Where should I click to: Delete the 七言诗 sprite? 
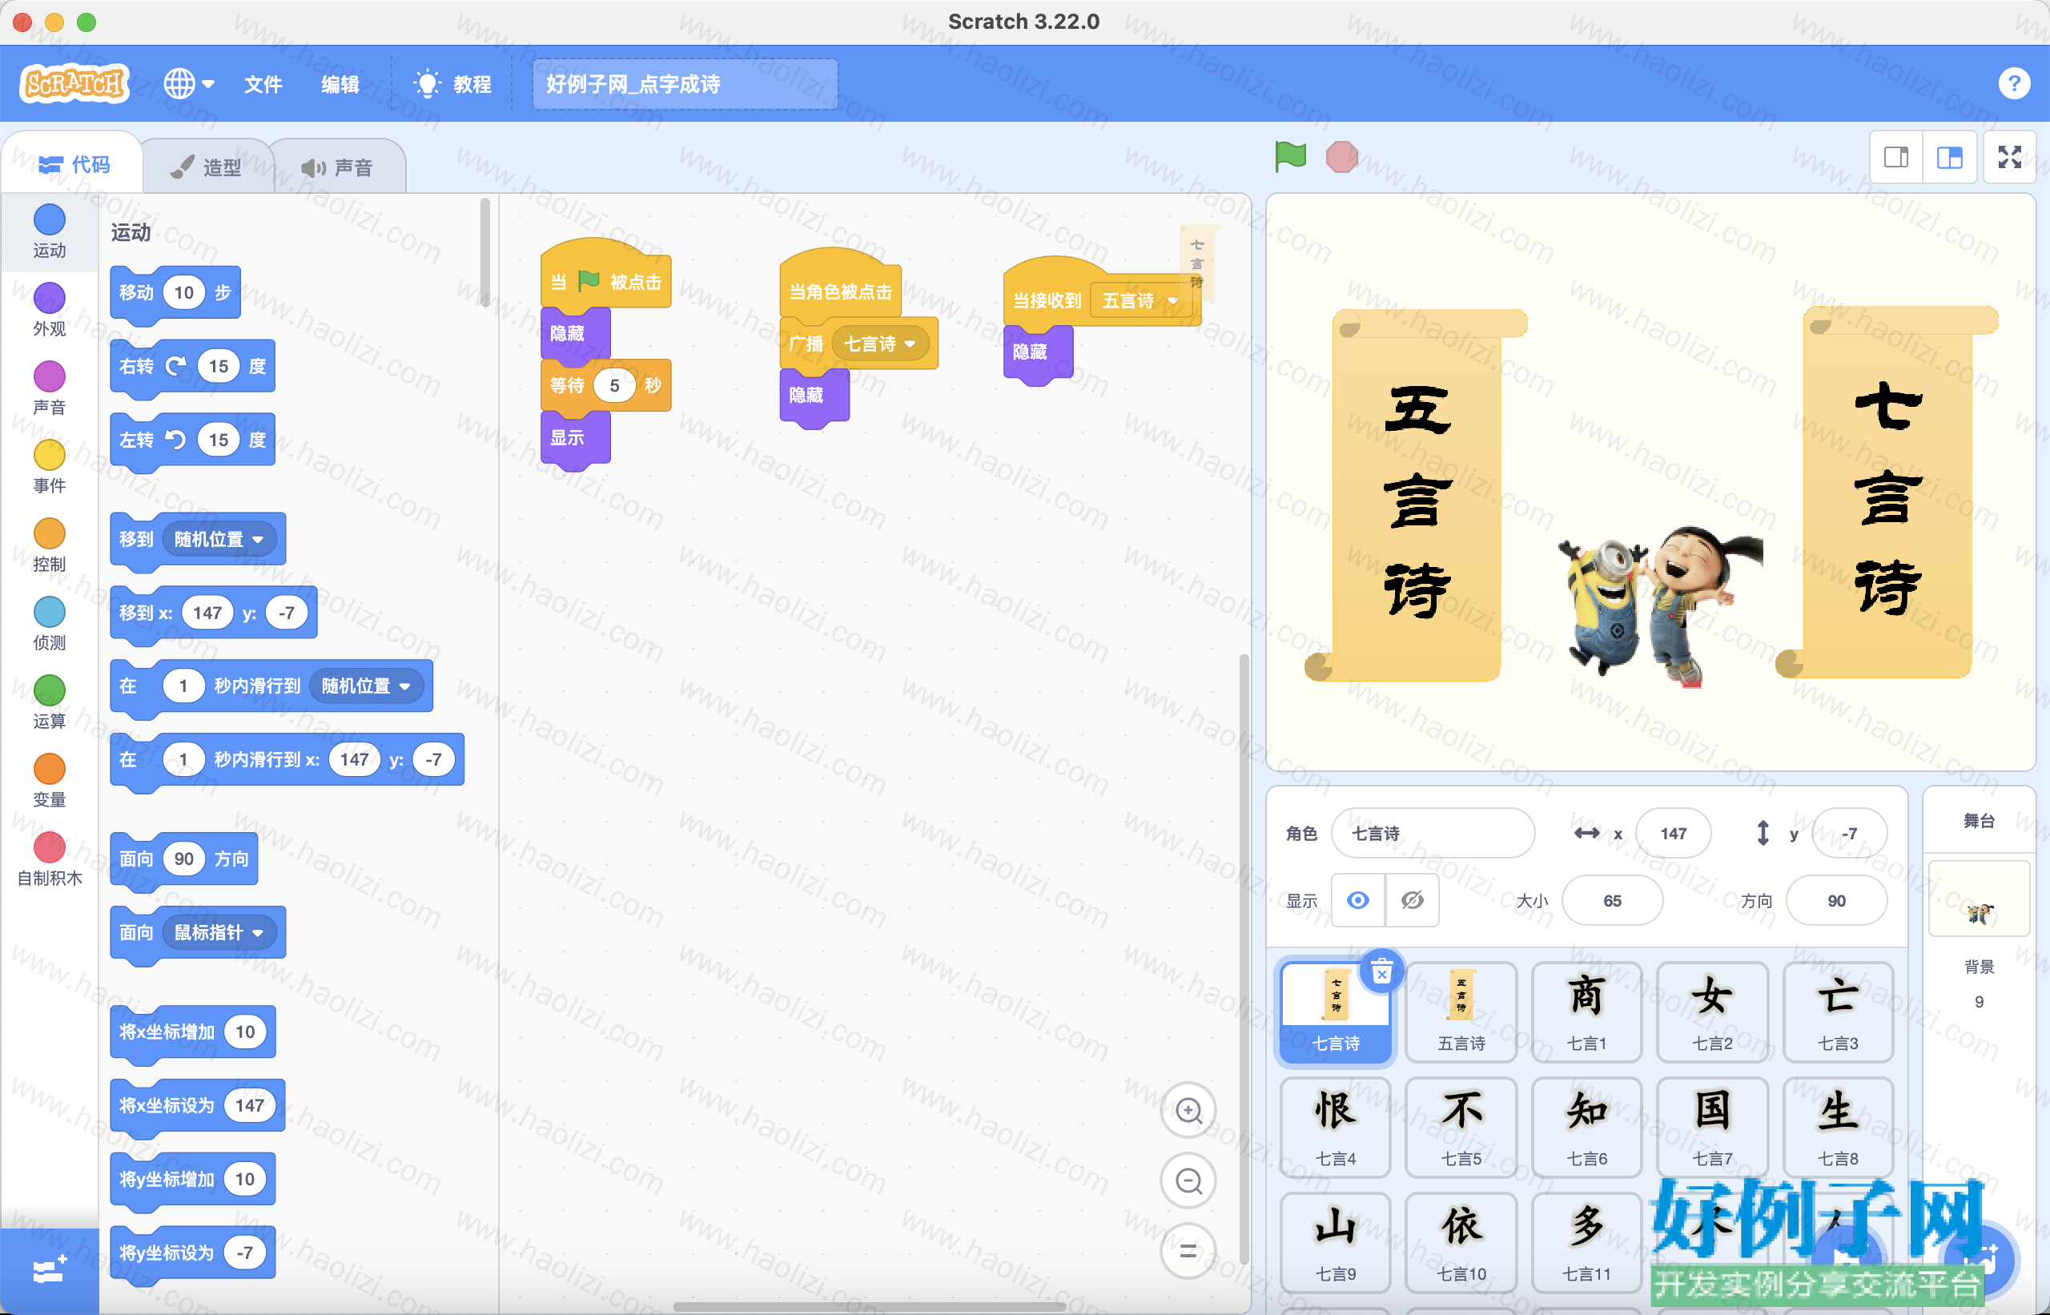click(x=1381, y=971)
